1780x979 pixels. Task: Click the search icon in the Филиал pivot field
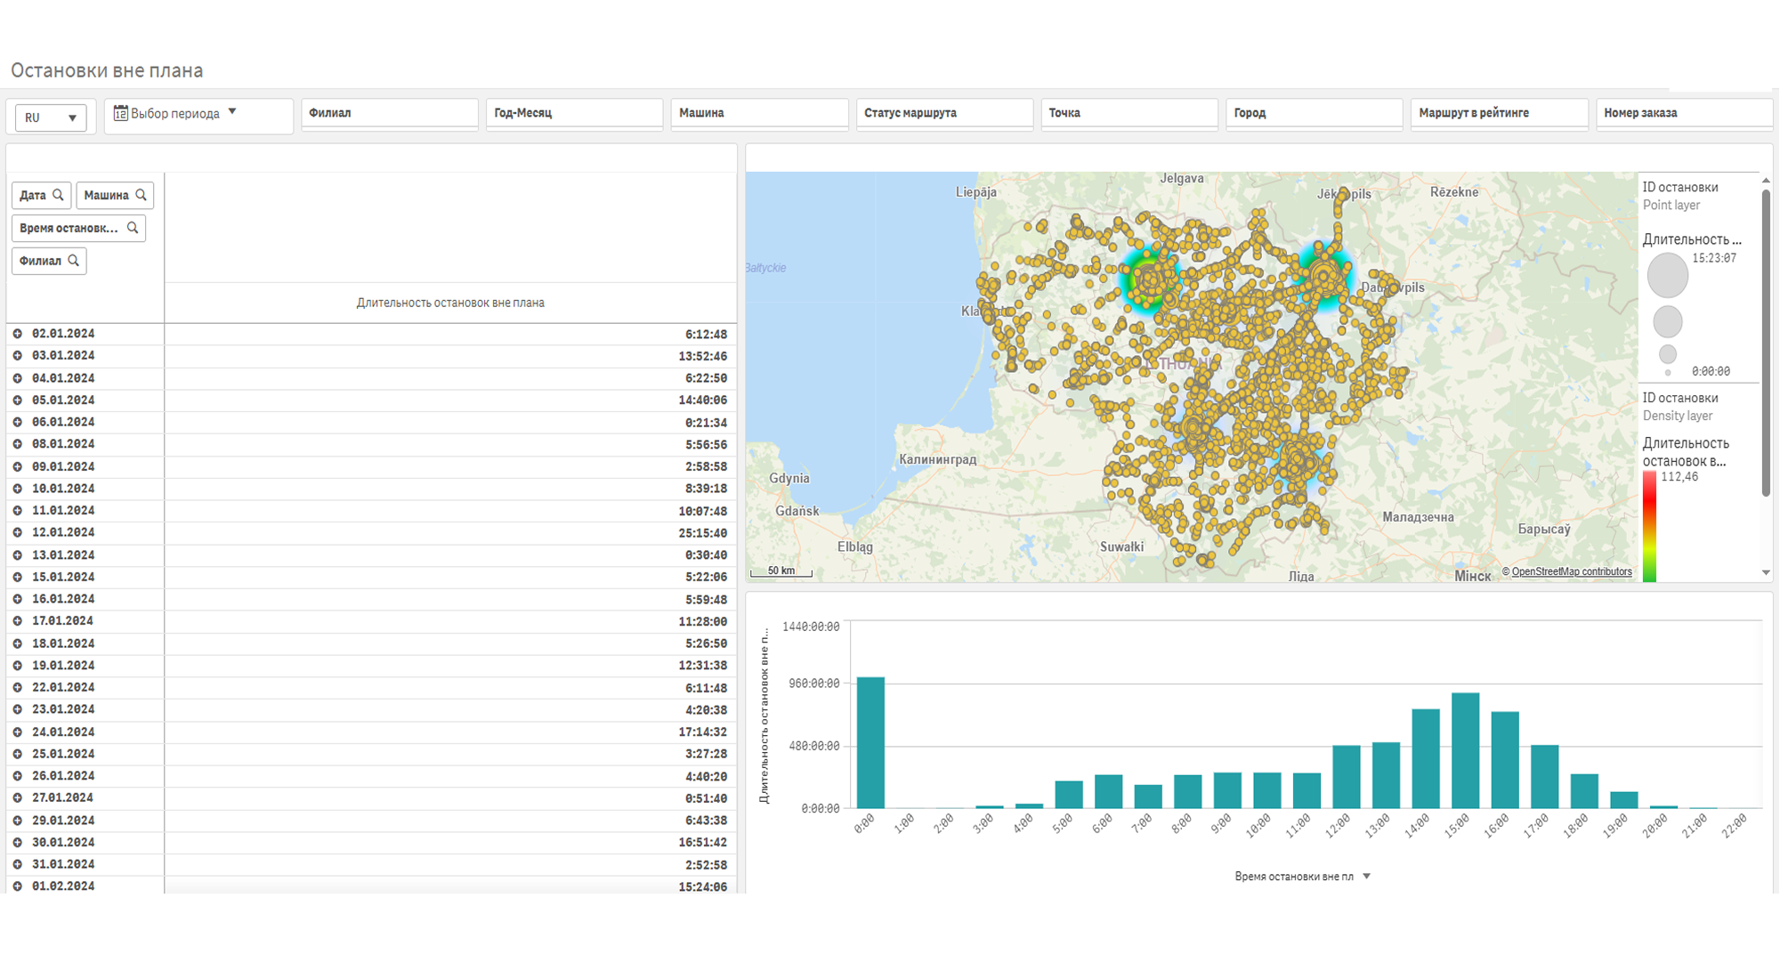click(74, 261)
